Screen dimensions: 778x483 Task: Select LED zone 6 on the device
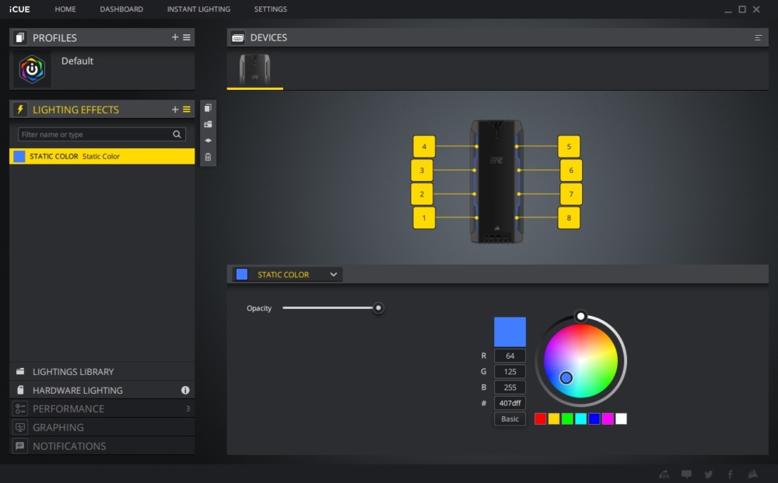pyautogui.click(x=571, y=170)
